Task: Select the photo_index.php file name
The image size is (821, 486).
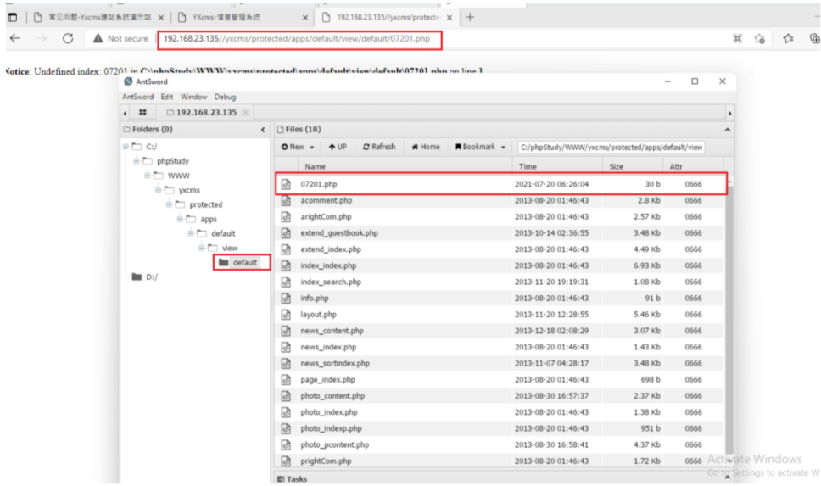Action: click(329, 412)
